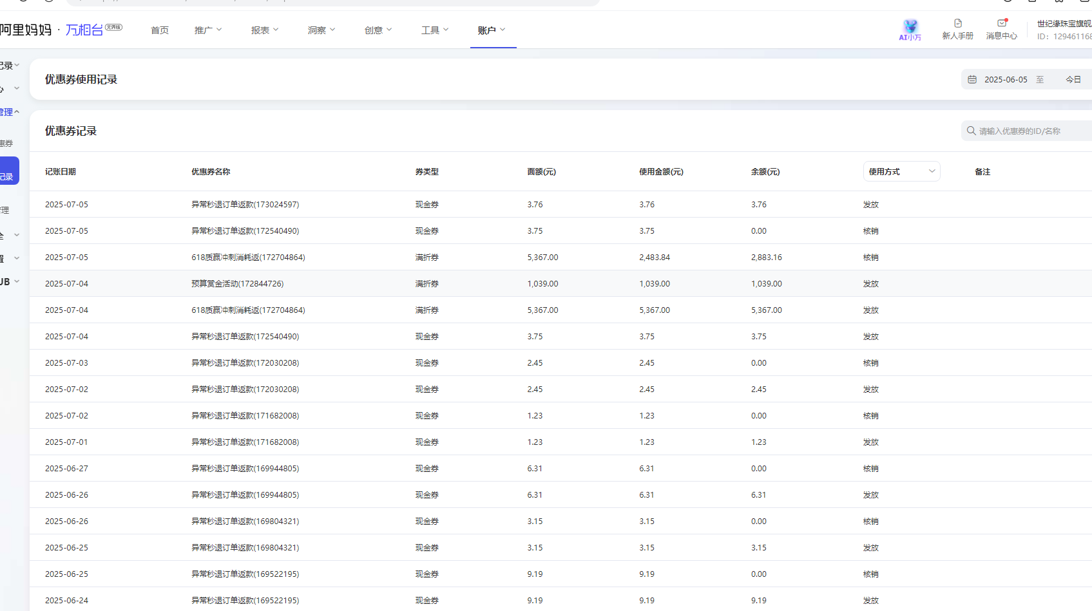Select the 账户 navigation tab
This screenshot has height=611, width=1092.
[x=492, y=30]
